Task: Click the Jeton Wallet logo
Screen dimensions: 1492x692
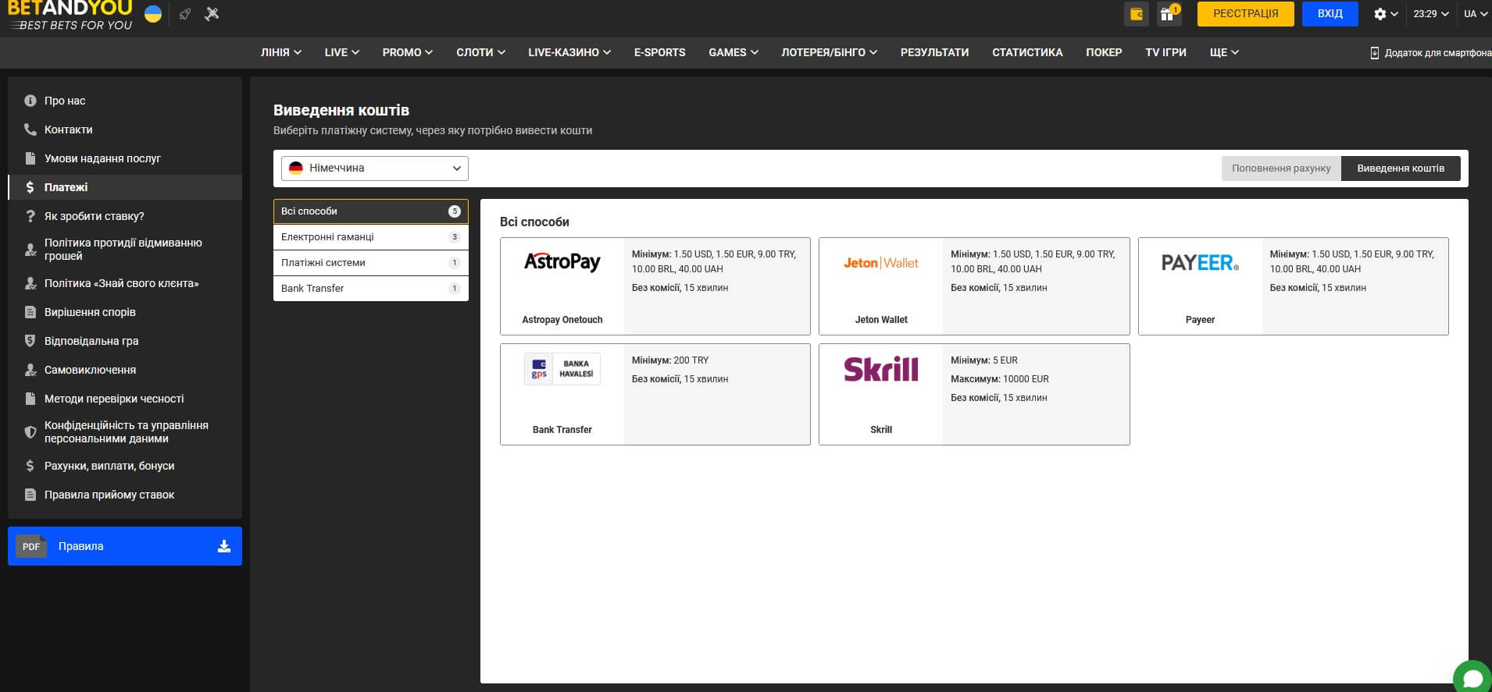Action: [881, 263]
